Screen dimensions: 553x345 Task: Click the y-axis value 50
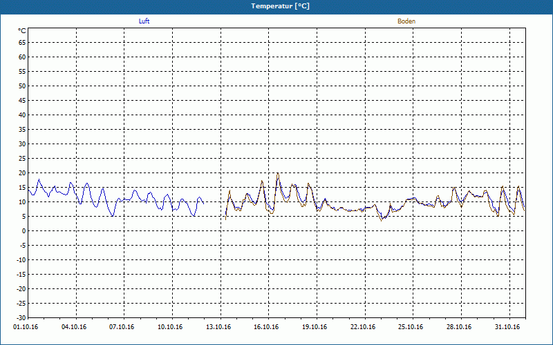click(22, 86)
